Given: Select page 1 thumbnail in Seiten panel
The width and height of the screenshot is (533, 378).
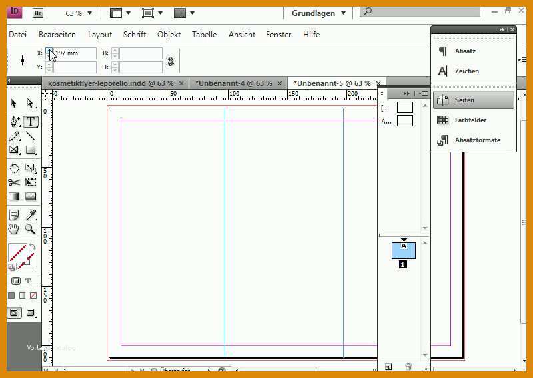Looking at the screenshot, I should pyautogui.click(x=404, y=250).
